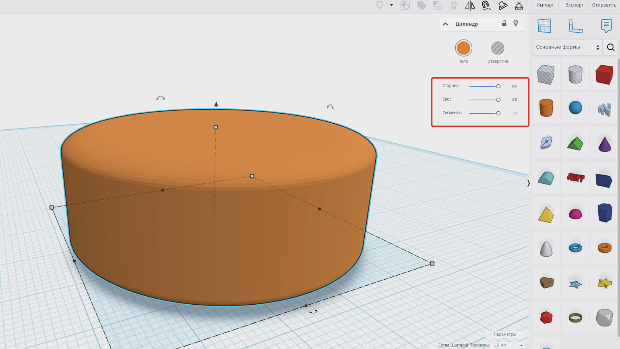Screen dimensions: 620x349
Task: Select the blue sphere shape
Action: [575, 108]
